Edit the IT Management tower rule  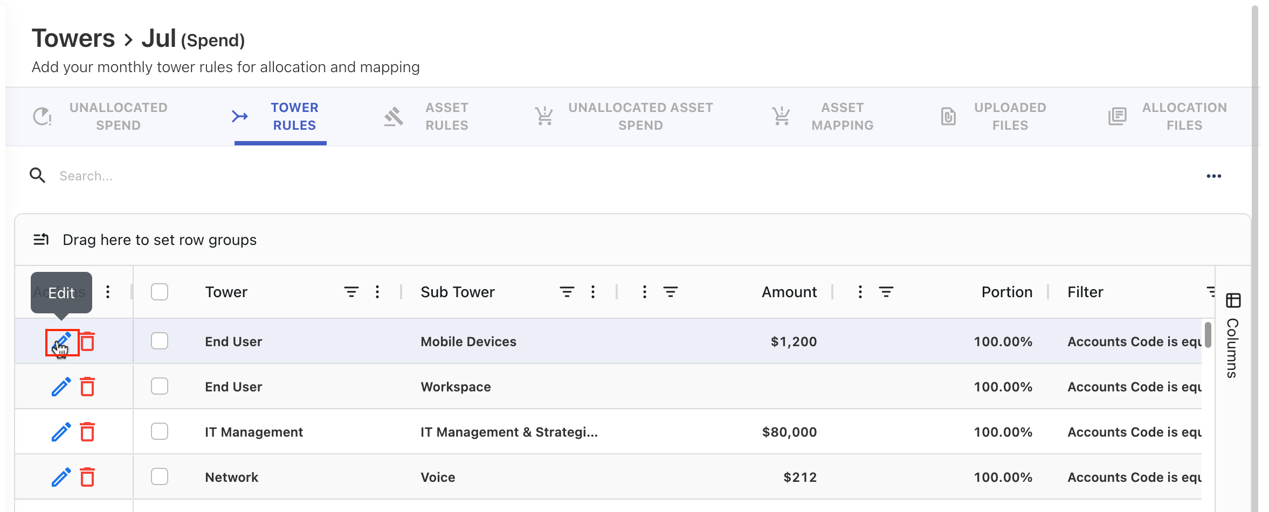(x=61, y=432)
